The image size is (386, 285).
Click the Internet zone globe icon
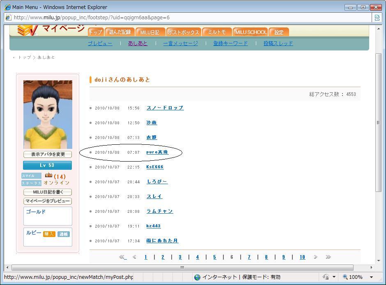coord(197,277)
